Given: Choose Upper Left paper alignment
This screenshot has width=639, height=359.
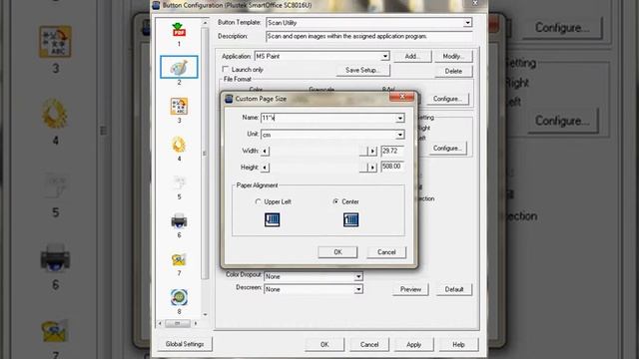Looking at the screenshot, I should click(x=258, y=201).
